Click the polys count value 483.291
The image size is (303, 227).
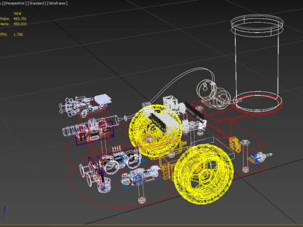pyautogui.click(x=20, y=19)
